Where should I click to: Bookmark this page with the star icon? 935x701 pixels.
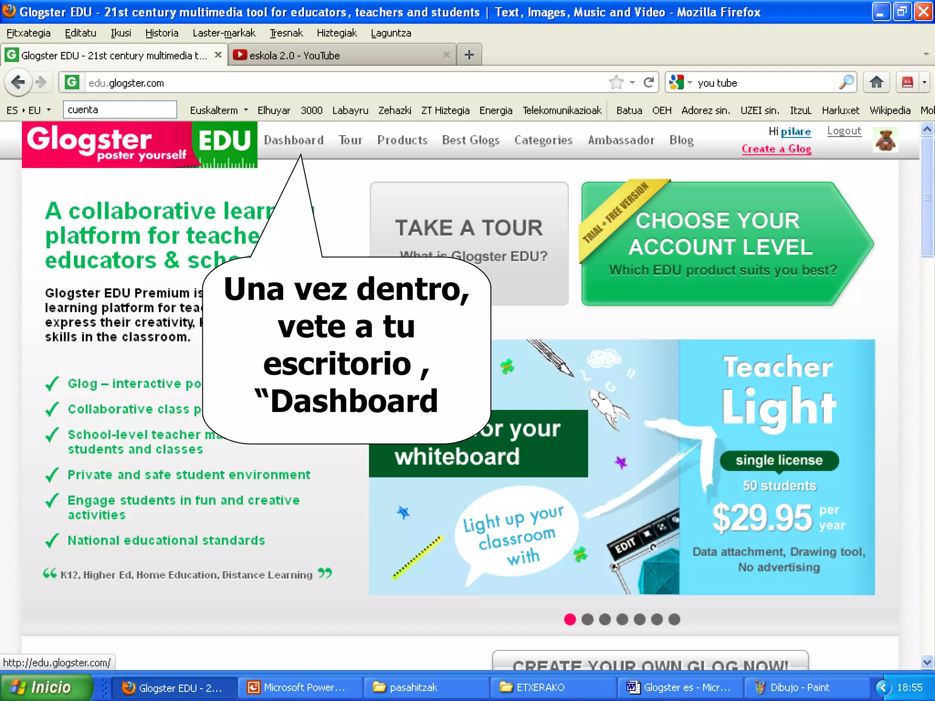[616, 83]
